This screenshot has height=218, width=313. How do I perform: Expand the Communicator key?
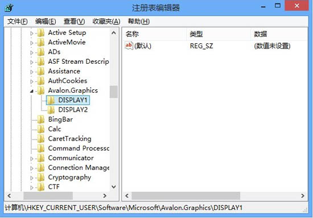click(31, 158)
